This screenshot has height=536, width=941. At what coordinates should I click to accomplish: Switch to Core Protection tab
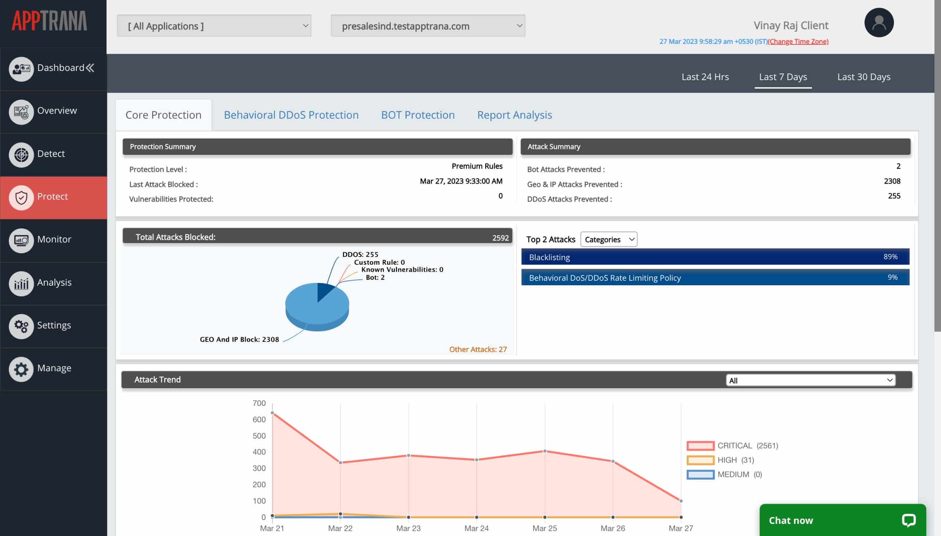164,115
